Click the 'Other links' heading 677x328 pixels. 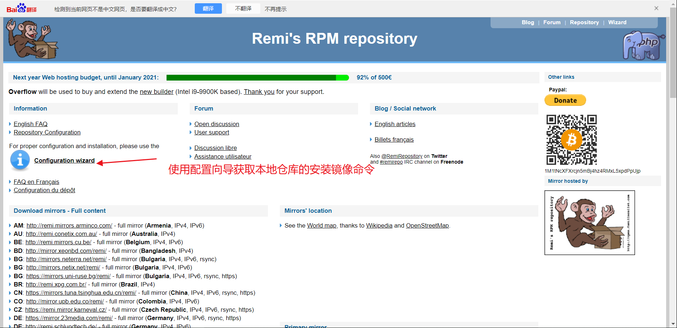tap(561, 77)
